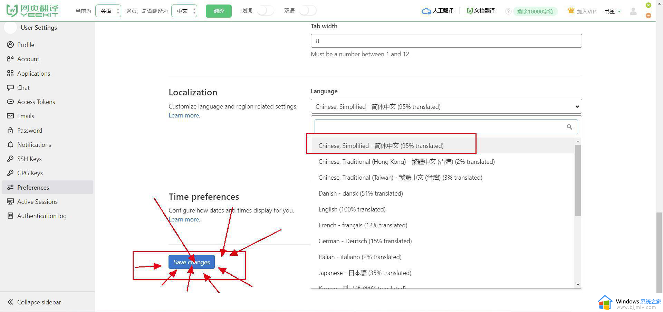This screenshot has width=663, height=312.
Task: Click the Authentication log list icon
Action: click(x=10, y=216)
